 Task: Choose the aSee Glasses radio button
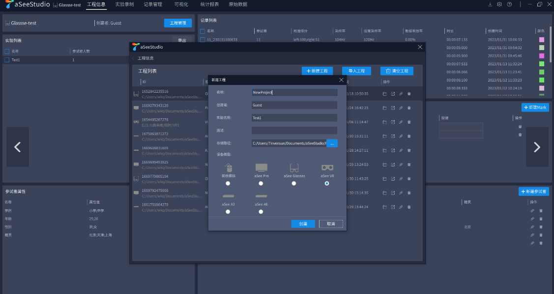click(294, 183)
